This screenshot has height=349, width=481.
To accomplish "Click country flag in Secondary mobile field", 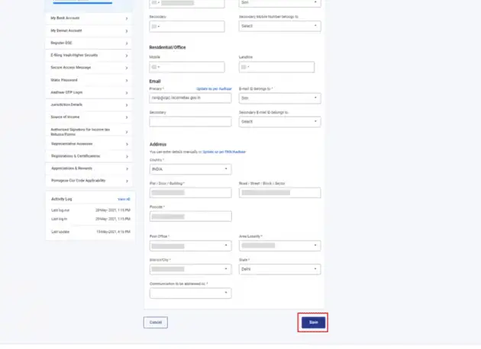I will (x=154, y=27).
